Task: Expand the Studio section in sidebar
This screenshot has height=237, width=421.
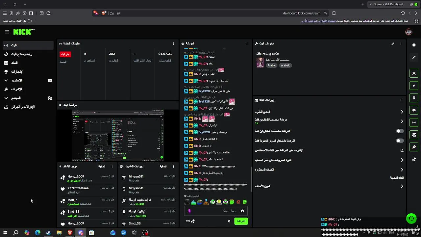Action: pos(6,80)
